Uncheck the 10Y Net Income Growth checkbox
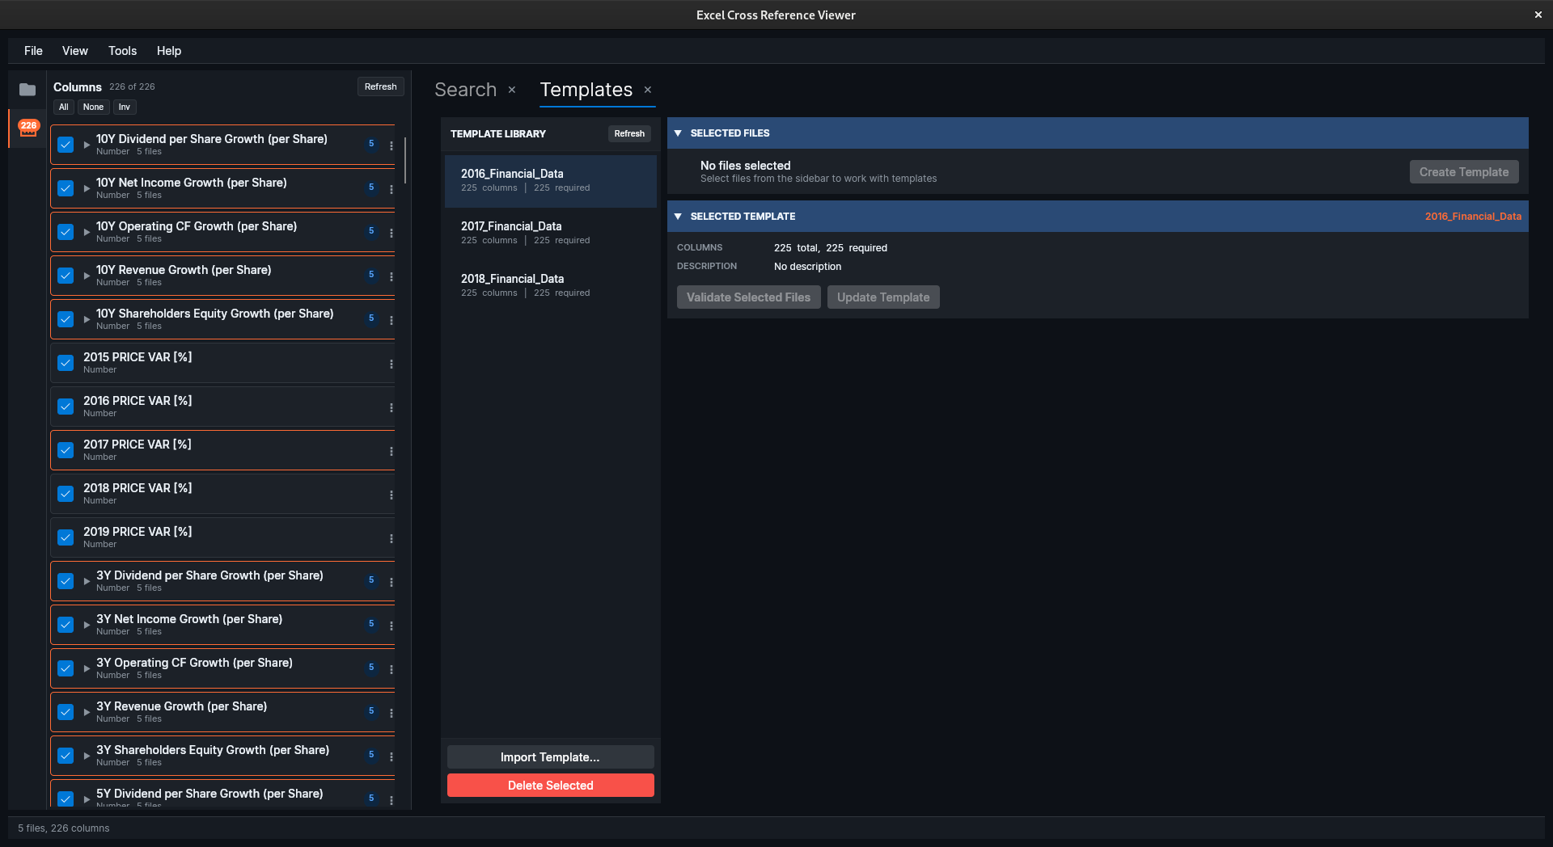The height and width of the screenshot is (847, 1553). pyautogui.click(x=66, y=188)
